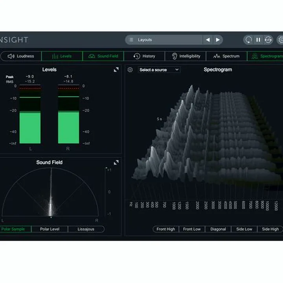Click the Layouts list hamburger icon
Viewport: 283px width, 283px height.
pyautogui.click(x=131, y=40)
